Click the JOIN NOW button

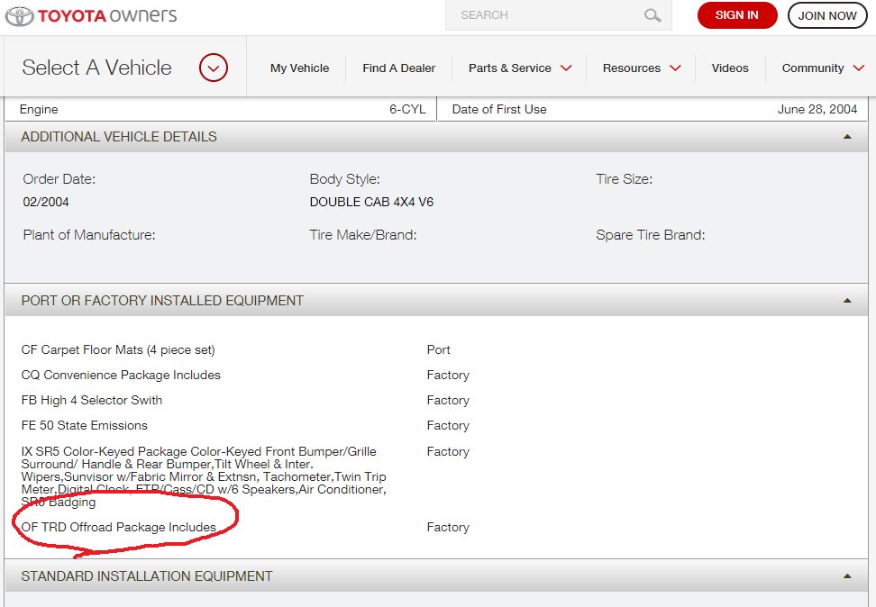pyautogui.click(x=826, y=15)
